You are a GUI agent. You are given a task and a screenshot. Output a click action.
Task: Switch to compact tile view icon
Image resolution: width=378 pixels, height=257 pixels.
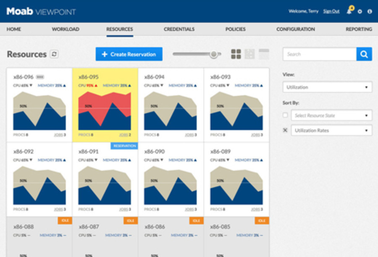tap(249, 54)
